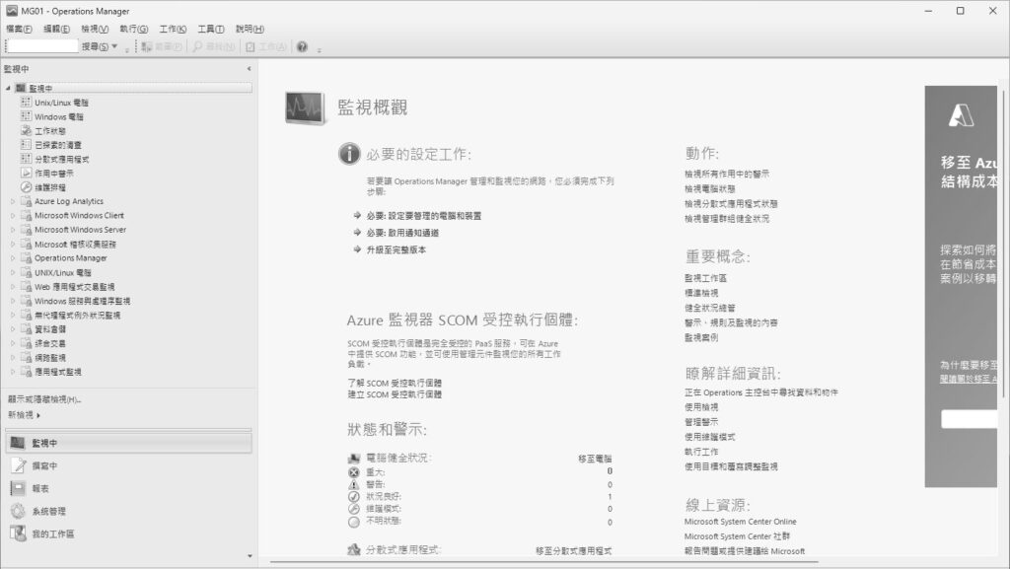
Task: Click the 了解 SCOM 受控執行個體 link
Action: (x=395, y=383)
